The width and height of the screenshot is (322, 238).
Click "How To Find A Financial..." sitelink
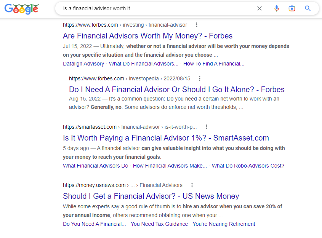click(214, 64)
